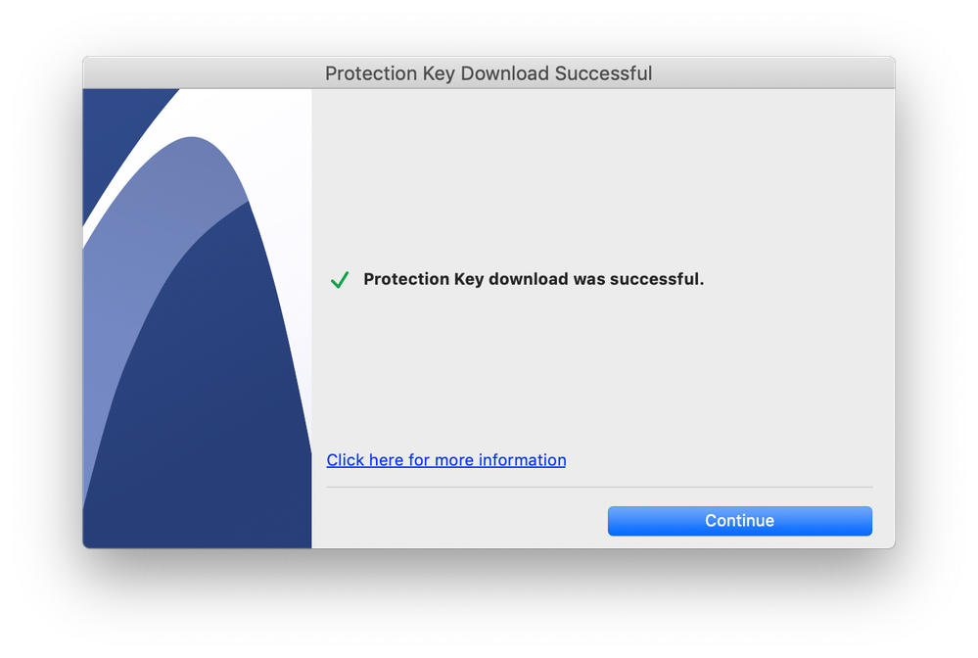978x658 pixels.
Task: Click the Continue button
Action: coord(739,521)
